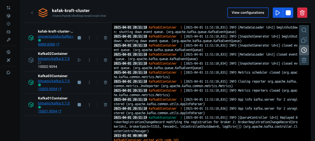Open more actions menu for Kafka03Container
The width and height of the screenshot is (315, 141).
pos(89,82)
